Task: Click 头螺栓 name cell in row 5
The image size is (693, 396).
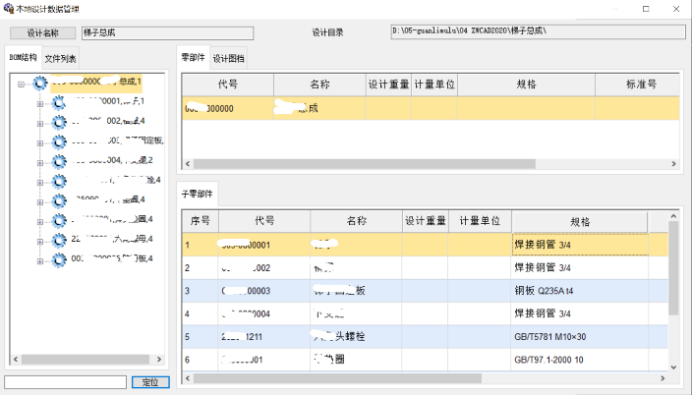Action: point(356,337)
